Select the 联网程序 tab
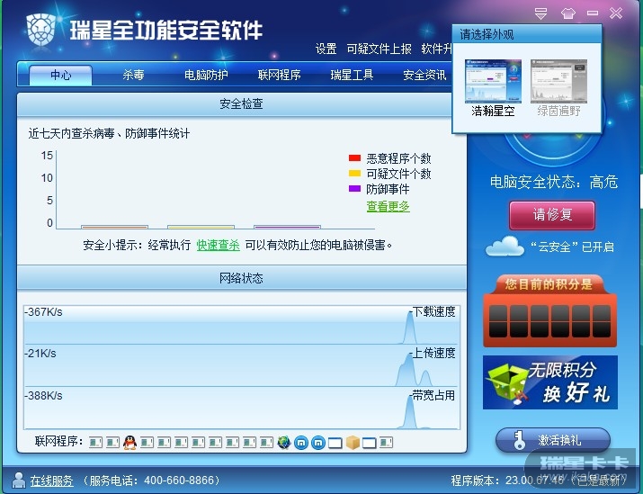The height and width of the screenshot is (494, 643). [x=279, y=75]
